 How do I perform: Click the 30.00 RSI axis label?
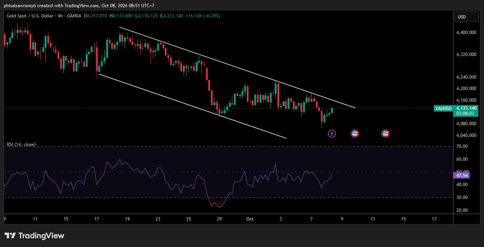click(462, 197)
